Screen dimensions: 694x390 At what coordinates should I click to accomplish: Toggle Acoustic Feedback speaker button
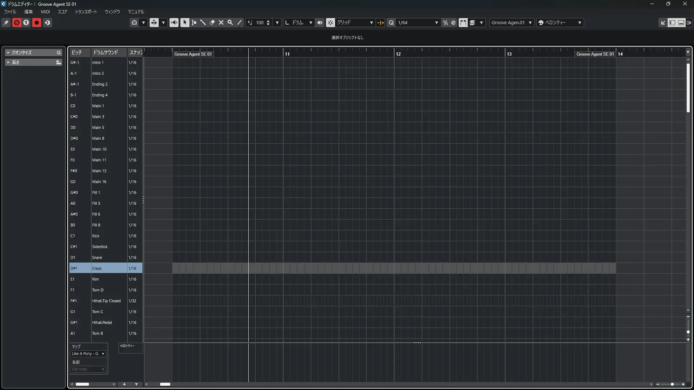(174, 22)
